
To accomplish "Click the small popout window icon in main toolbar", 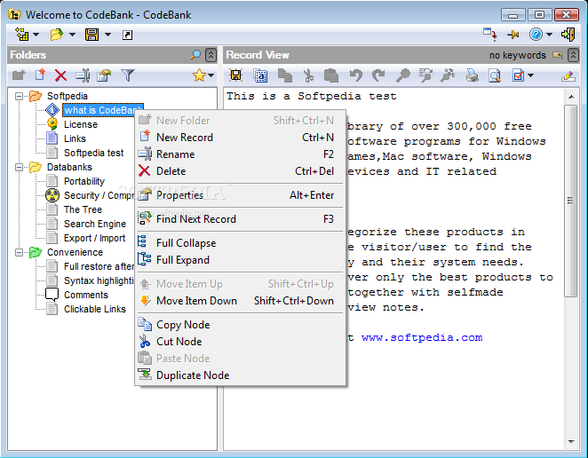I will pos(128,36).
